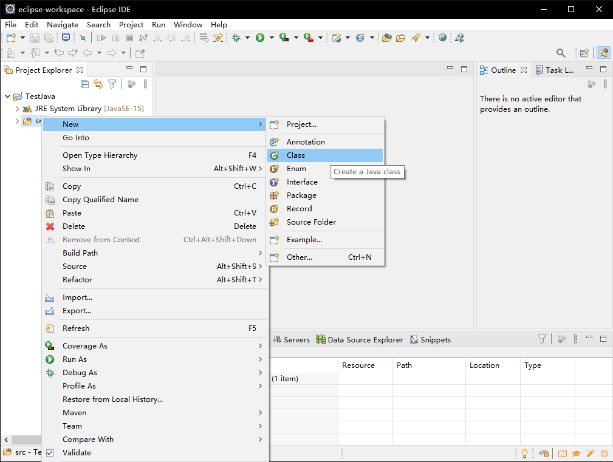Open the External Tools dropdown arrow
Image resolution: width=613 pixels, height=462 pixels.
click(320, 38)
